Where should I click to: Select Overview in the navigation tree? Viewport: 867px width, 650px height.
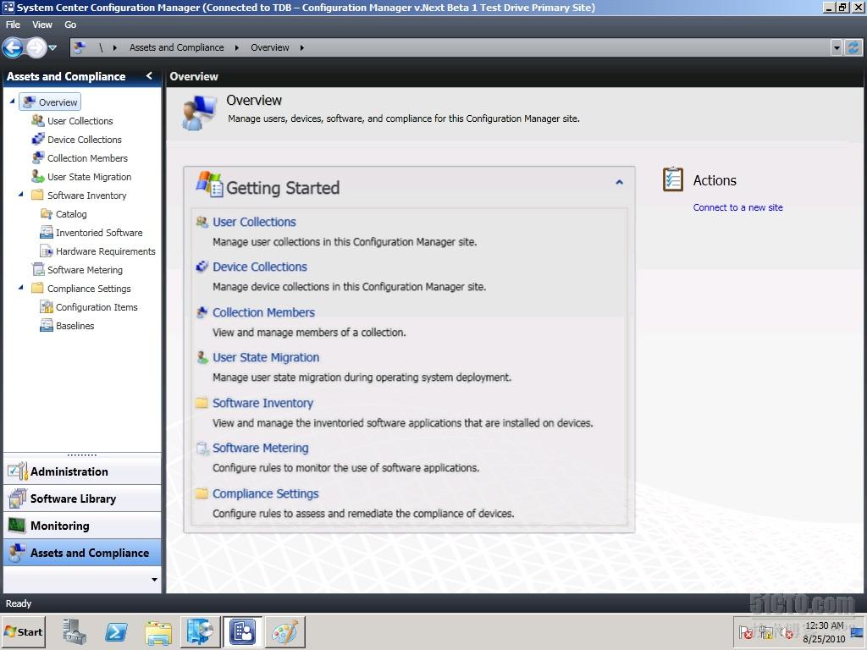pyautogui.click(x=50, y=102)
